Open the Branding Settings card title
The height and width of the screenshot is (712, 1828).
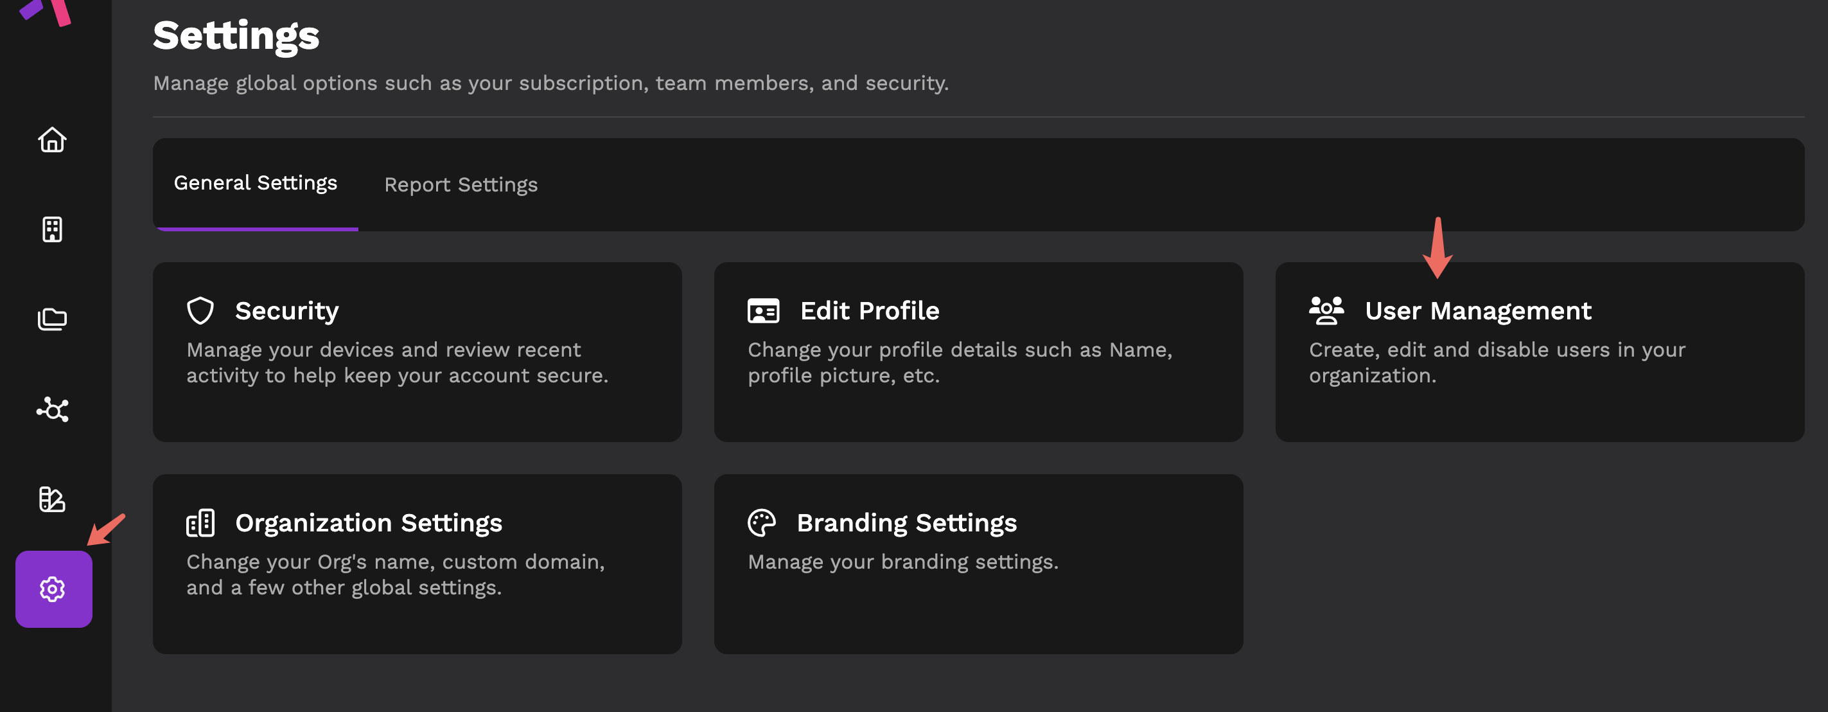(906, 523)
